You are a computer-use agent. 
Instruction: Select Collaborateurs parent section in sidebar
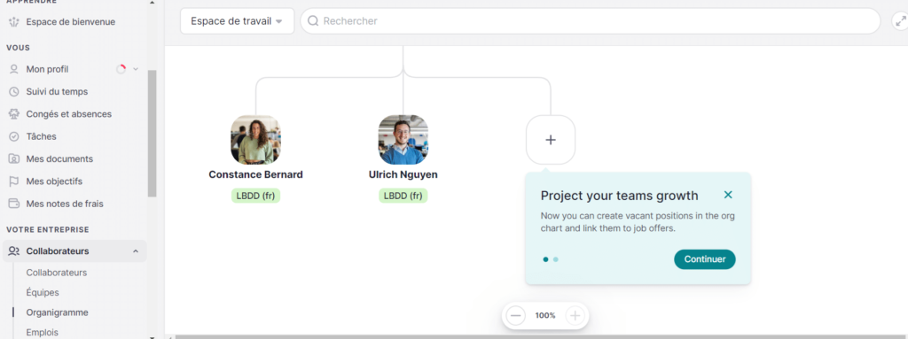click(74, 251)
